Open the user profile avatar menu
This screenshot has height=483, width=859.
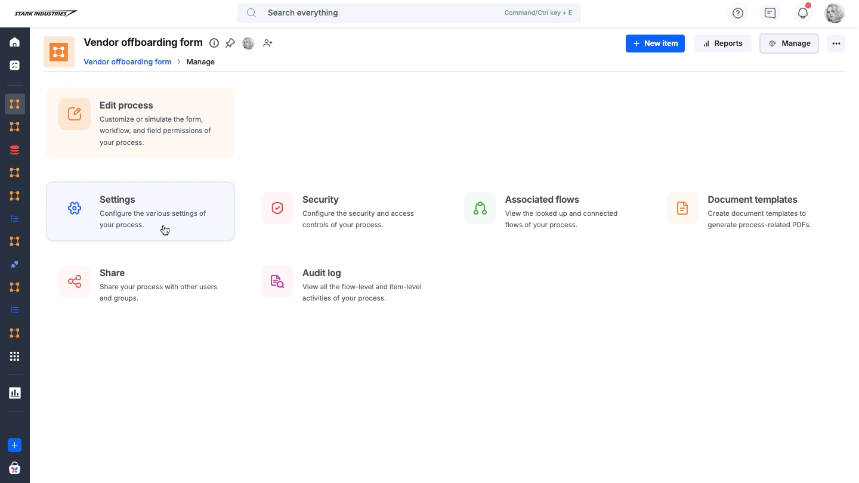click(x=834, y=13)
